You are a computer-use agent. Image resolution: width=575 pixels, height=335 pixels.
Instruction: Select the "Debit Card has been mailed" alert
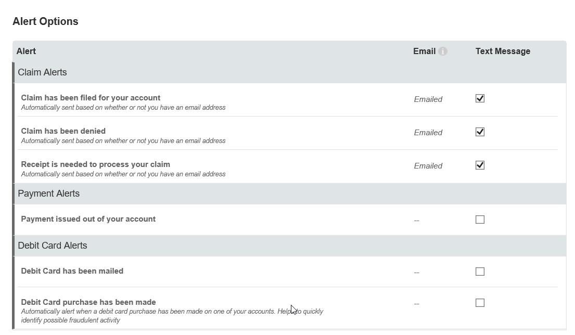[x=72, y=271]
